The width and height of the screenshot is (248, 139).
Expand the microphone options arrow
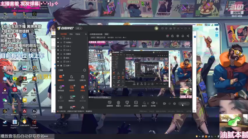[148, 103]
